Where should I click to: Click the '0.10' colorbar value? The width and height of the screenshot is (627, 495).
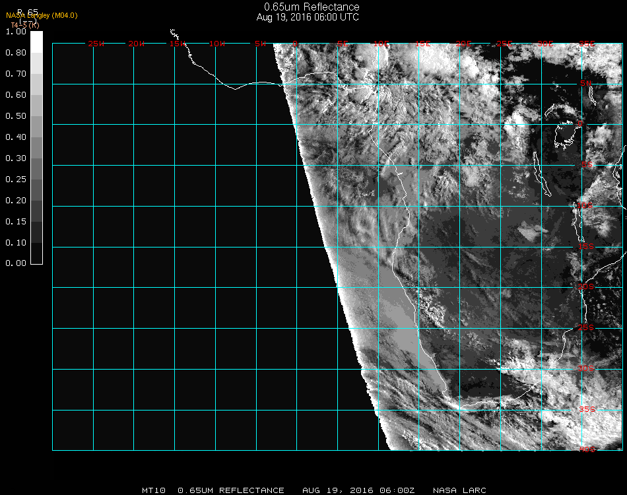16,243
